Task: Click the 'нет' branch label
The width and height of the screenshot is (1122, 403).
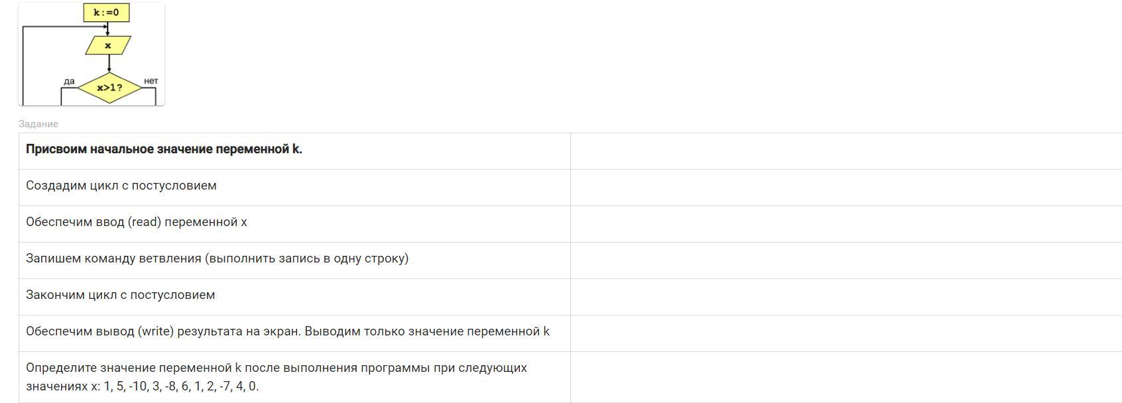Action: (x=151, y=81)
